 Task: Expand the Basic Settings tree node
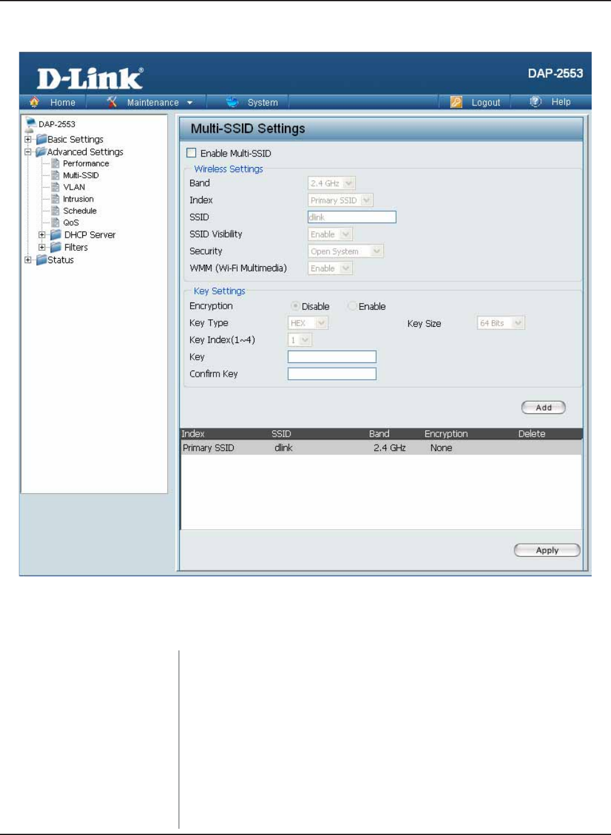point(28,139)
